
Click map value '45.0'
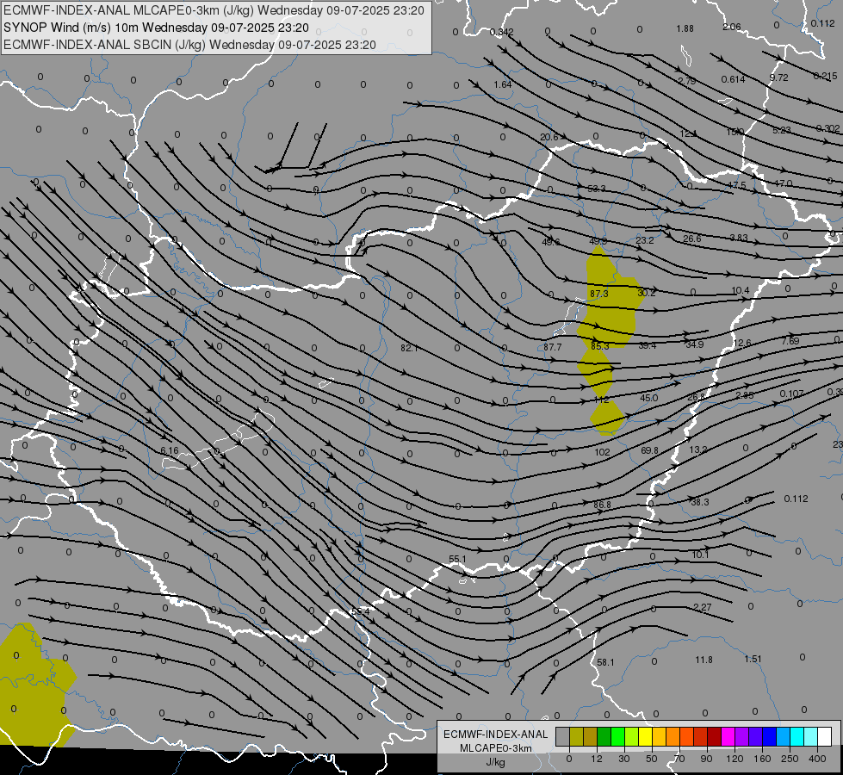649,398
